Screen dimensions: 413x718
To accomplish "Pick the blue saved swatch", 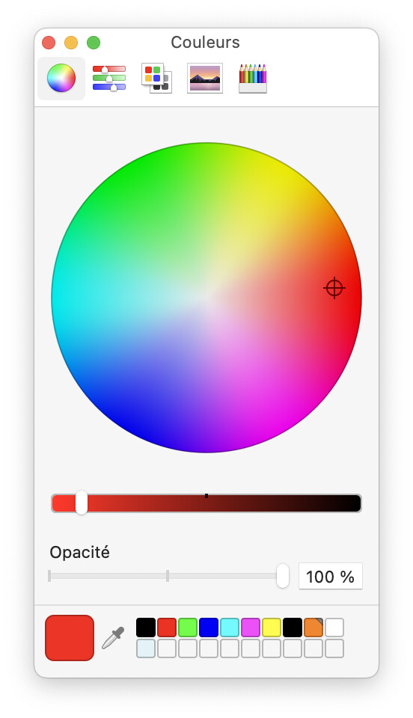I will [209, 628].
